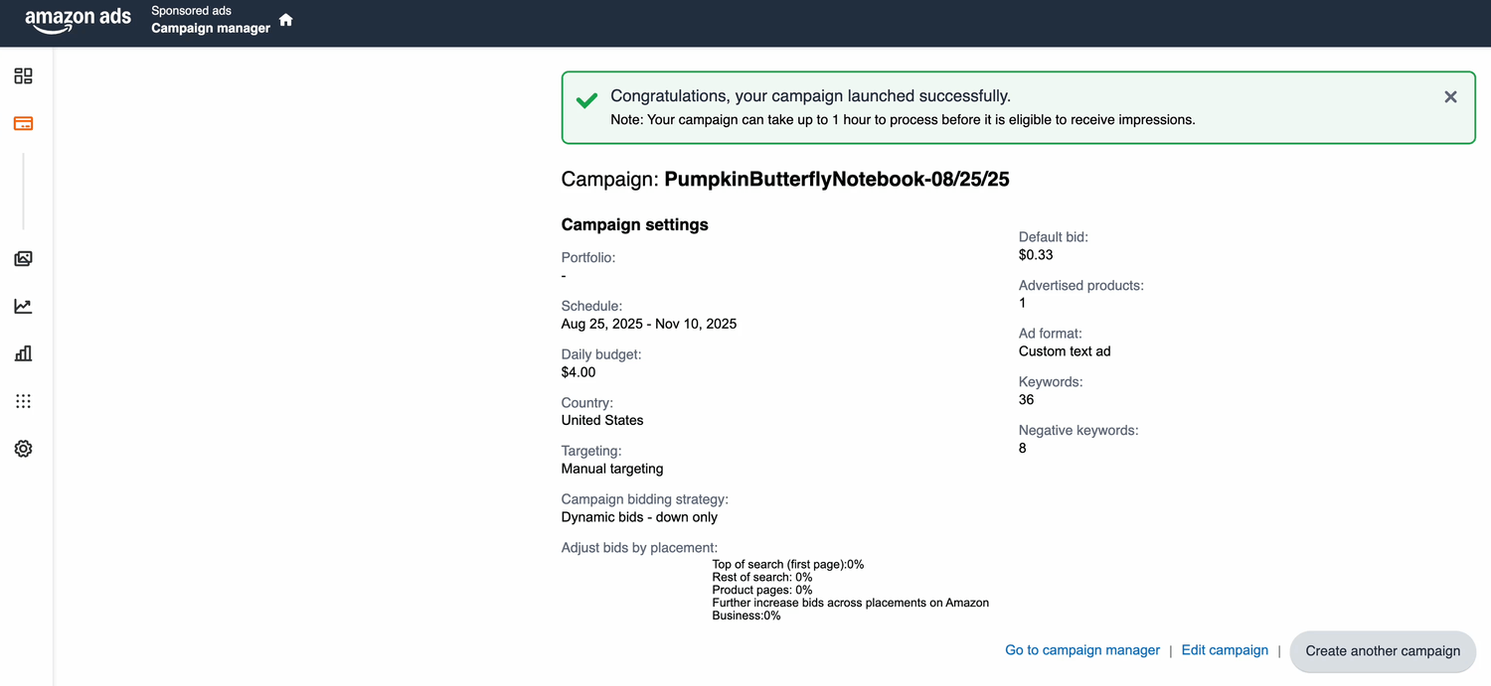
Task: Click the Adjust bids by placement label
Action: (x=639, y=548)
